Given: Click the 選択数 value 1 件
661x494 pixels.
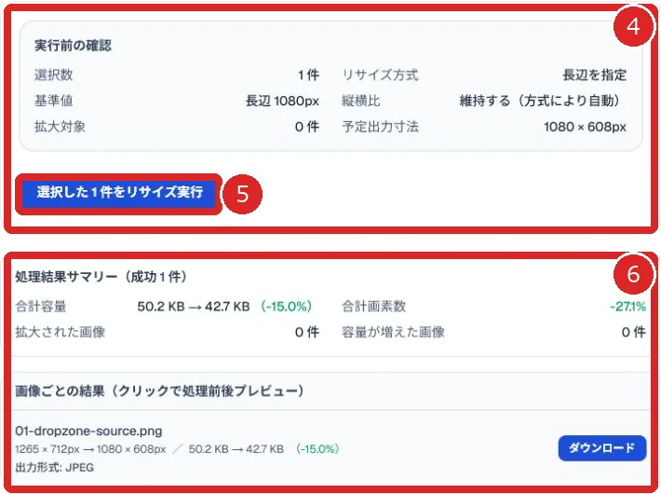Looking at the screenshot, I should coord(308,75).
